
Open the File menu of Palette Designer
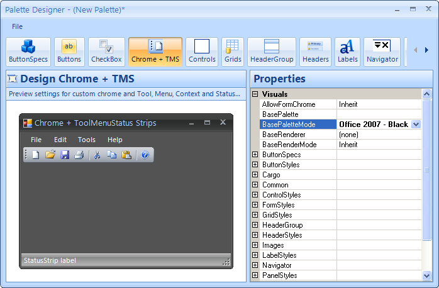17,26
